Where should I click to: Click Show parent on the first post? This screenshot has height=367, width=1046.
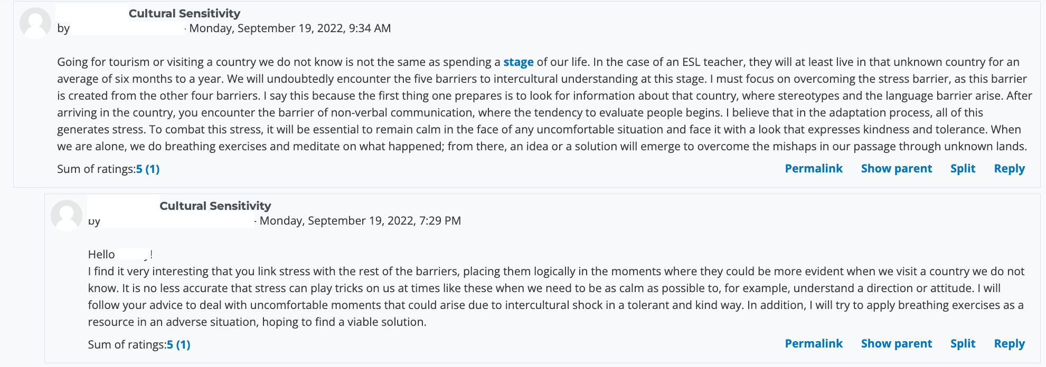tap(896, 169)
